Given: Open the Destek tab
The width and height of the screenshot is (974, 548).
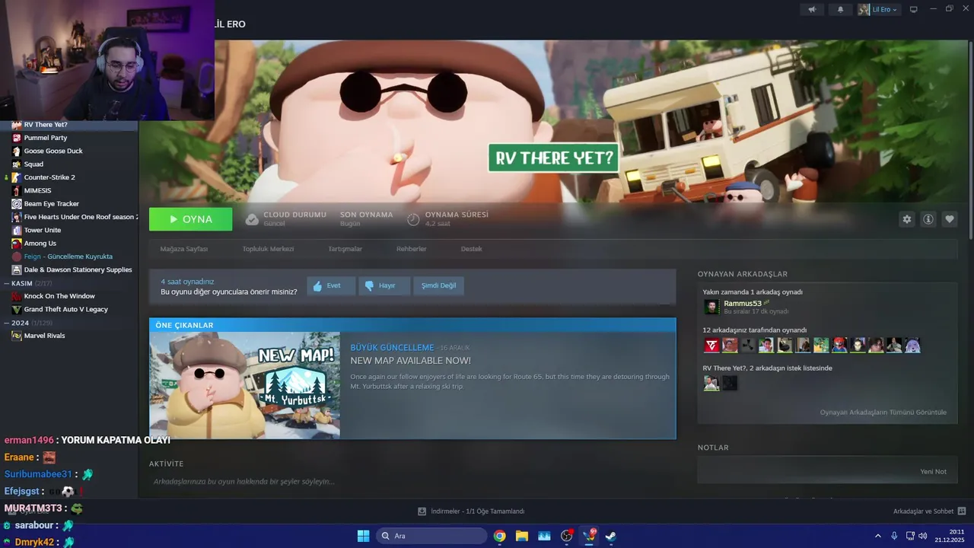Looking at the screenshot, I should click(471, 249).
